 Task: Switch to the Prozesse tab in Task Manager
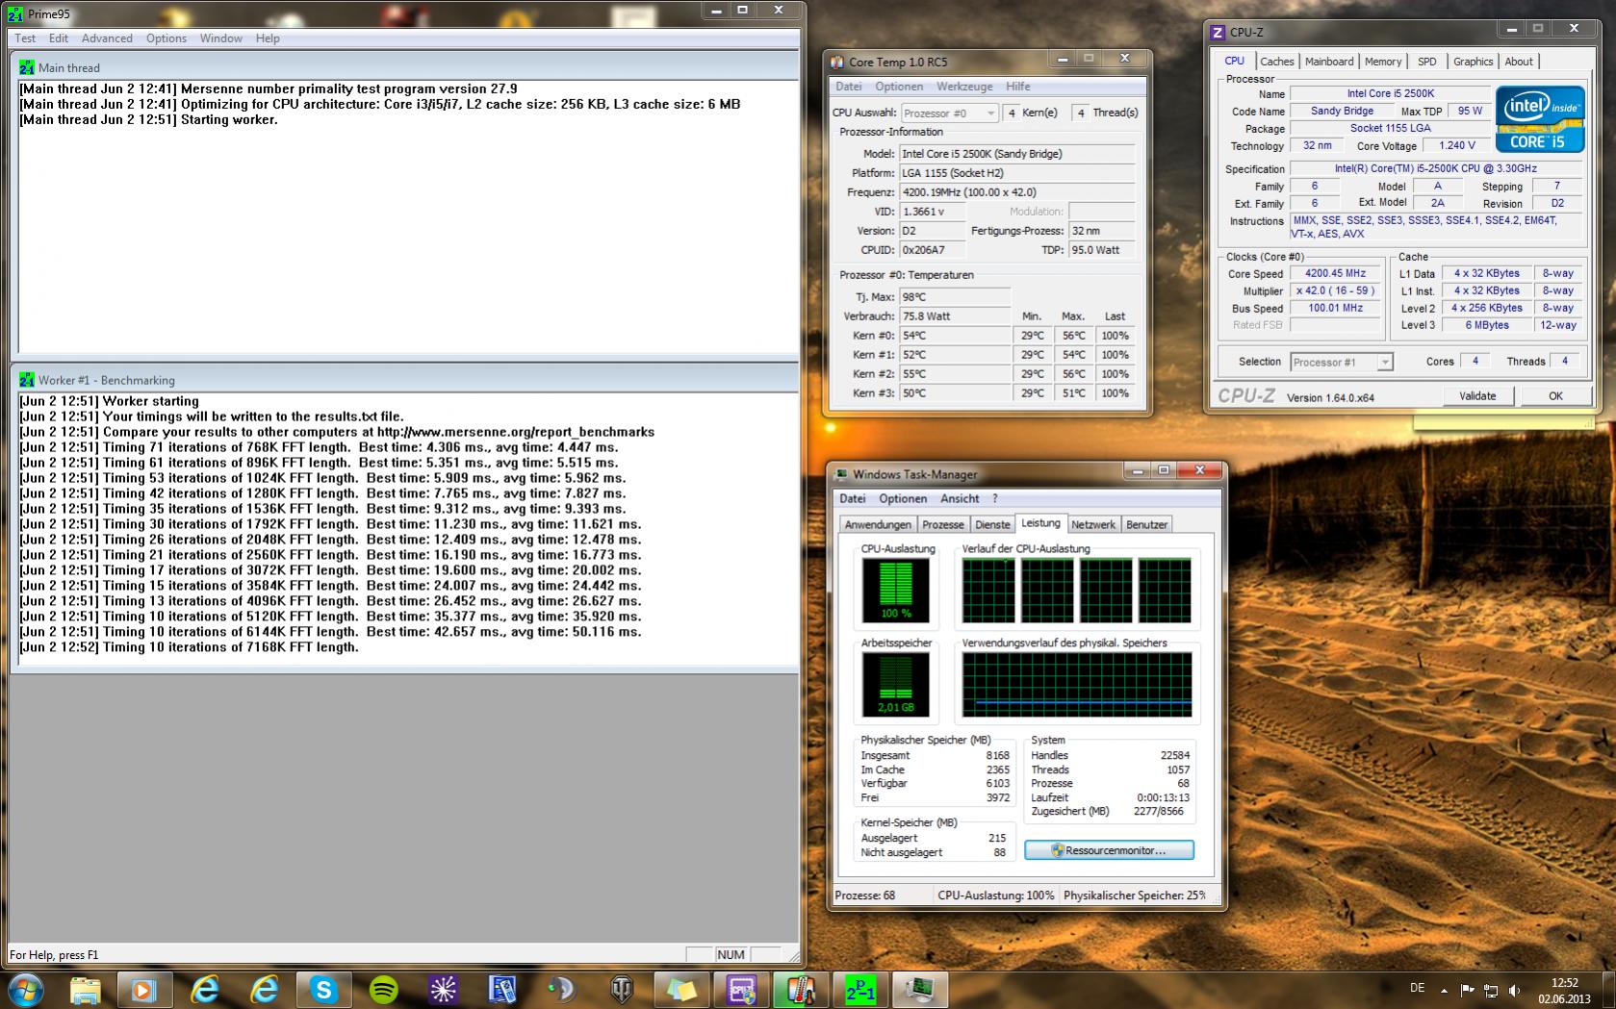[x=943, y=524]
